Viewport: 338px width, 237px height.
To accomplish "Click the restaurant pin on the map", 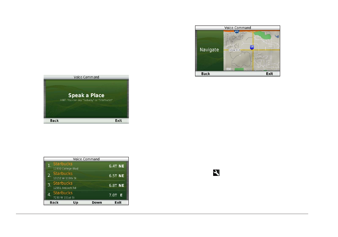I will tap(252, 47).
